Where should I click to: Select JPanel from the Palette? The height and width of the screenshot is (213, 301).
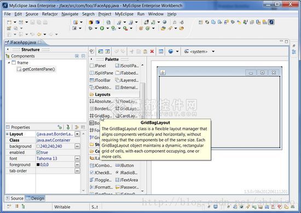[98, 66]
